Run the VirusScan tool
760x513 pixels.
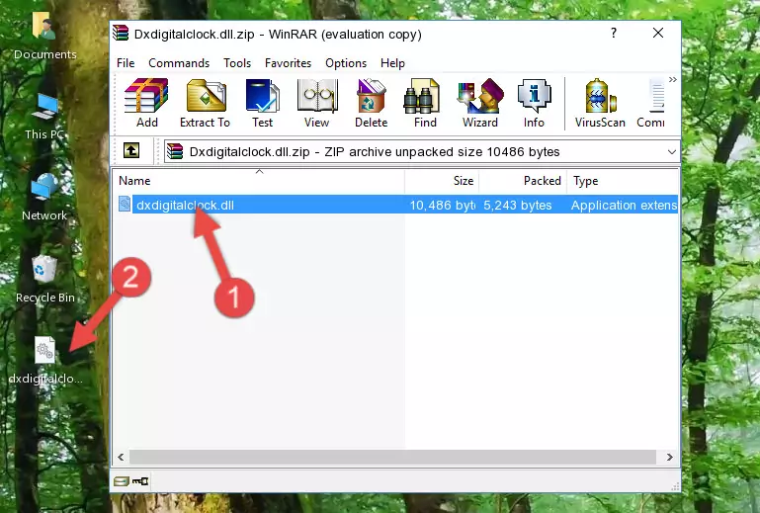pos(600,103)
